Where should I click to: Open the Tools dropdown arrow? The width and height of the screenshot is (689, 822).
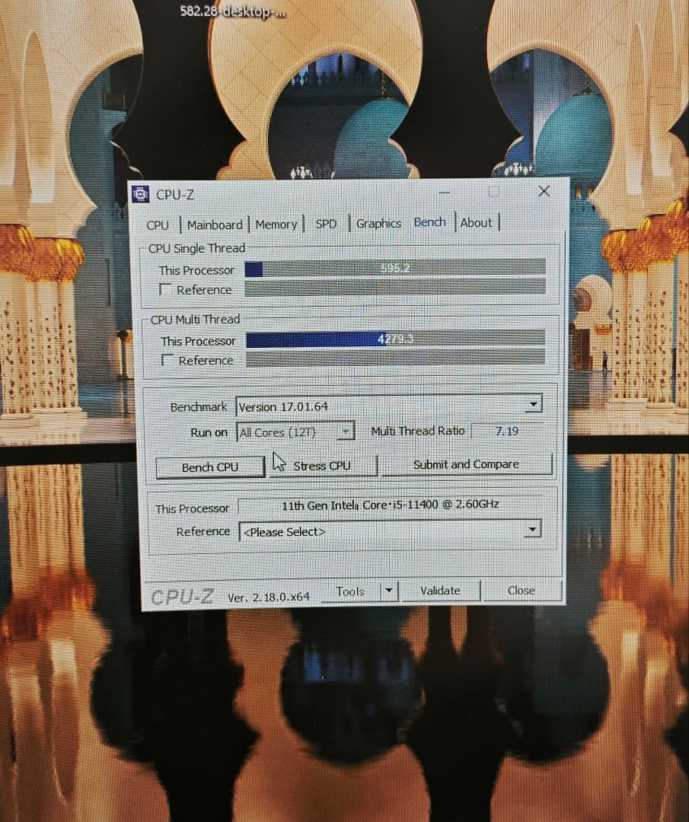pos(390,591)
